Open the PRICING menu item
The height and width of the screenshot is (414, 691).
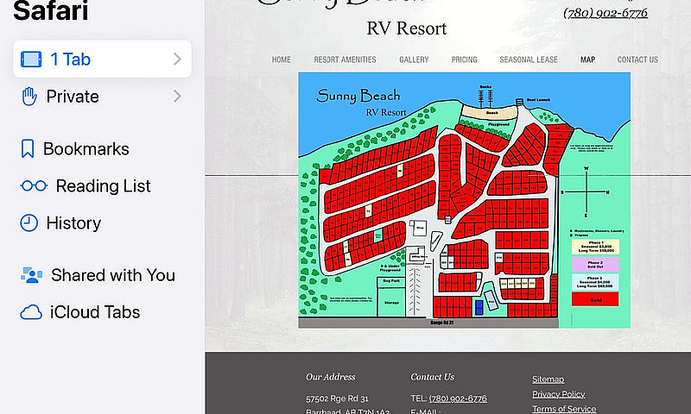point(464,60)
